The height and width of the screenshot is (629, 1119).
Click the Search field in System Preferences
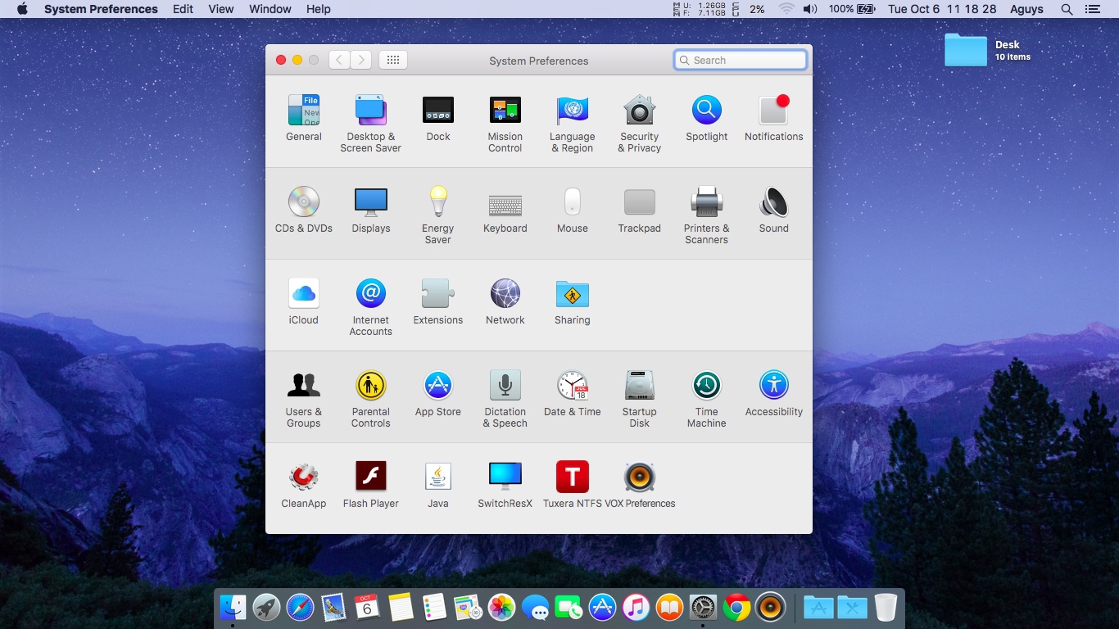pos(741,60)
